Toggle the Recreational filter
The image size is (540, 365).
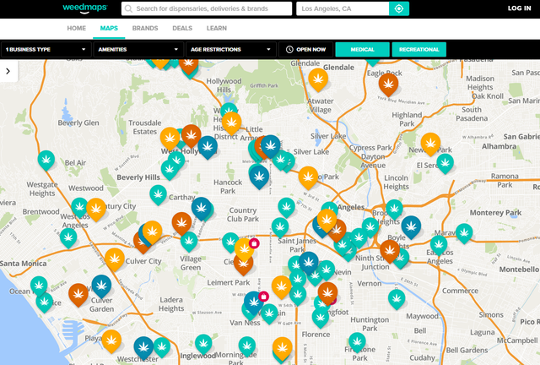pos(418,49)
